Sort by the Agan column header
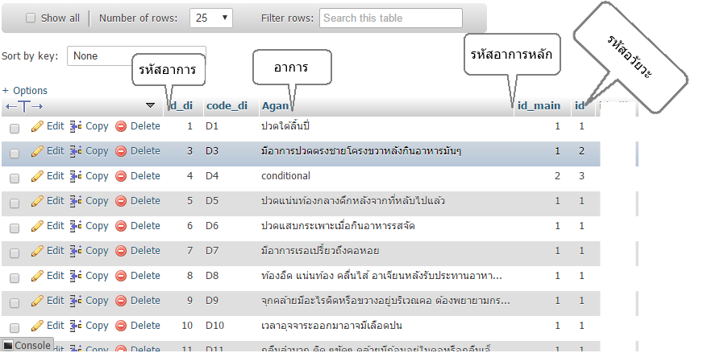Screen dimensions: 724x353 pos(275,106)
